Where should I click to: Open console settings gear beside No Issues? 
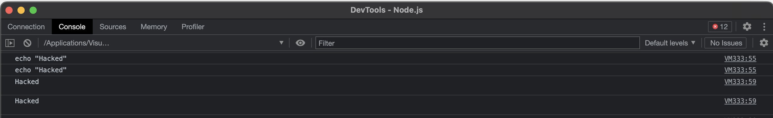(x=764, y=43)
